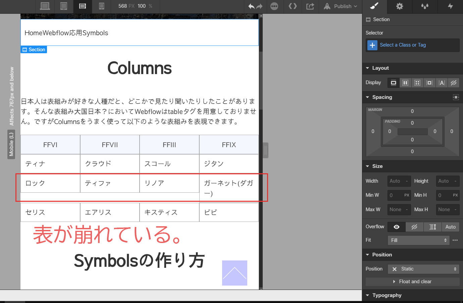Set overflow to Visible
This screenshot has height=303, width=463.
(x=397, y=227)
